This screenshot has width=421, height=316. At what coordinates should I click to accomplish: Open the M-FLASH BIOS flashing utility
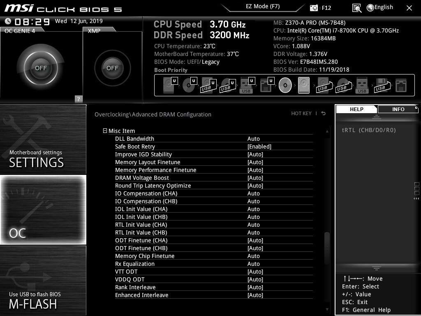pos(43,281)
